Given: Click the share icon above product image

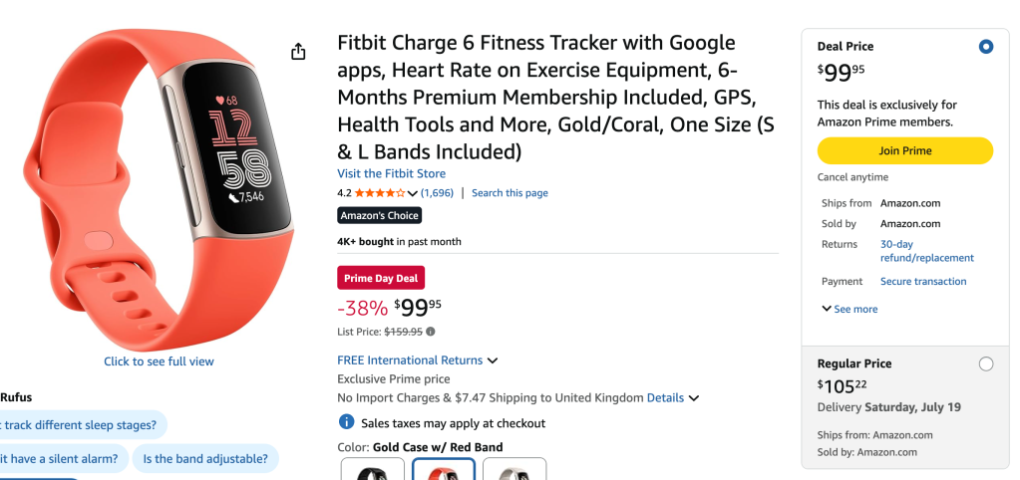Looking at the screenshot, I should pos(298,52).
